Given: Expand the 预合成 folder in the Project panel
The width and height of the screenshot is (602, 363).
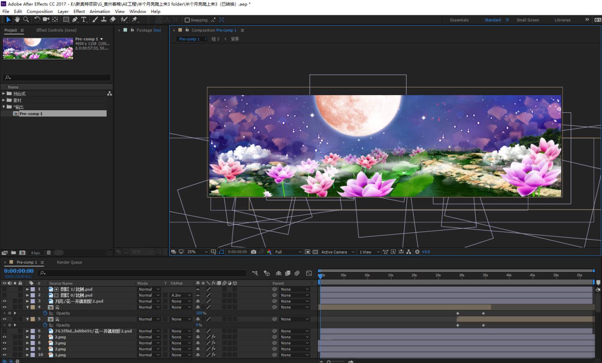Looking at the screenshot, I should coord(3,93).
